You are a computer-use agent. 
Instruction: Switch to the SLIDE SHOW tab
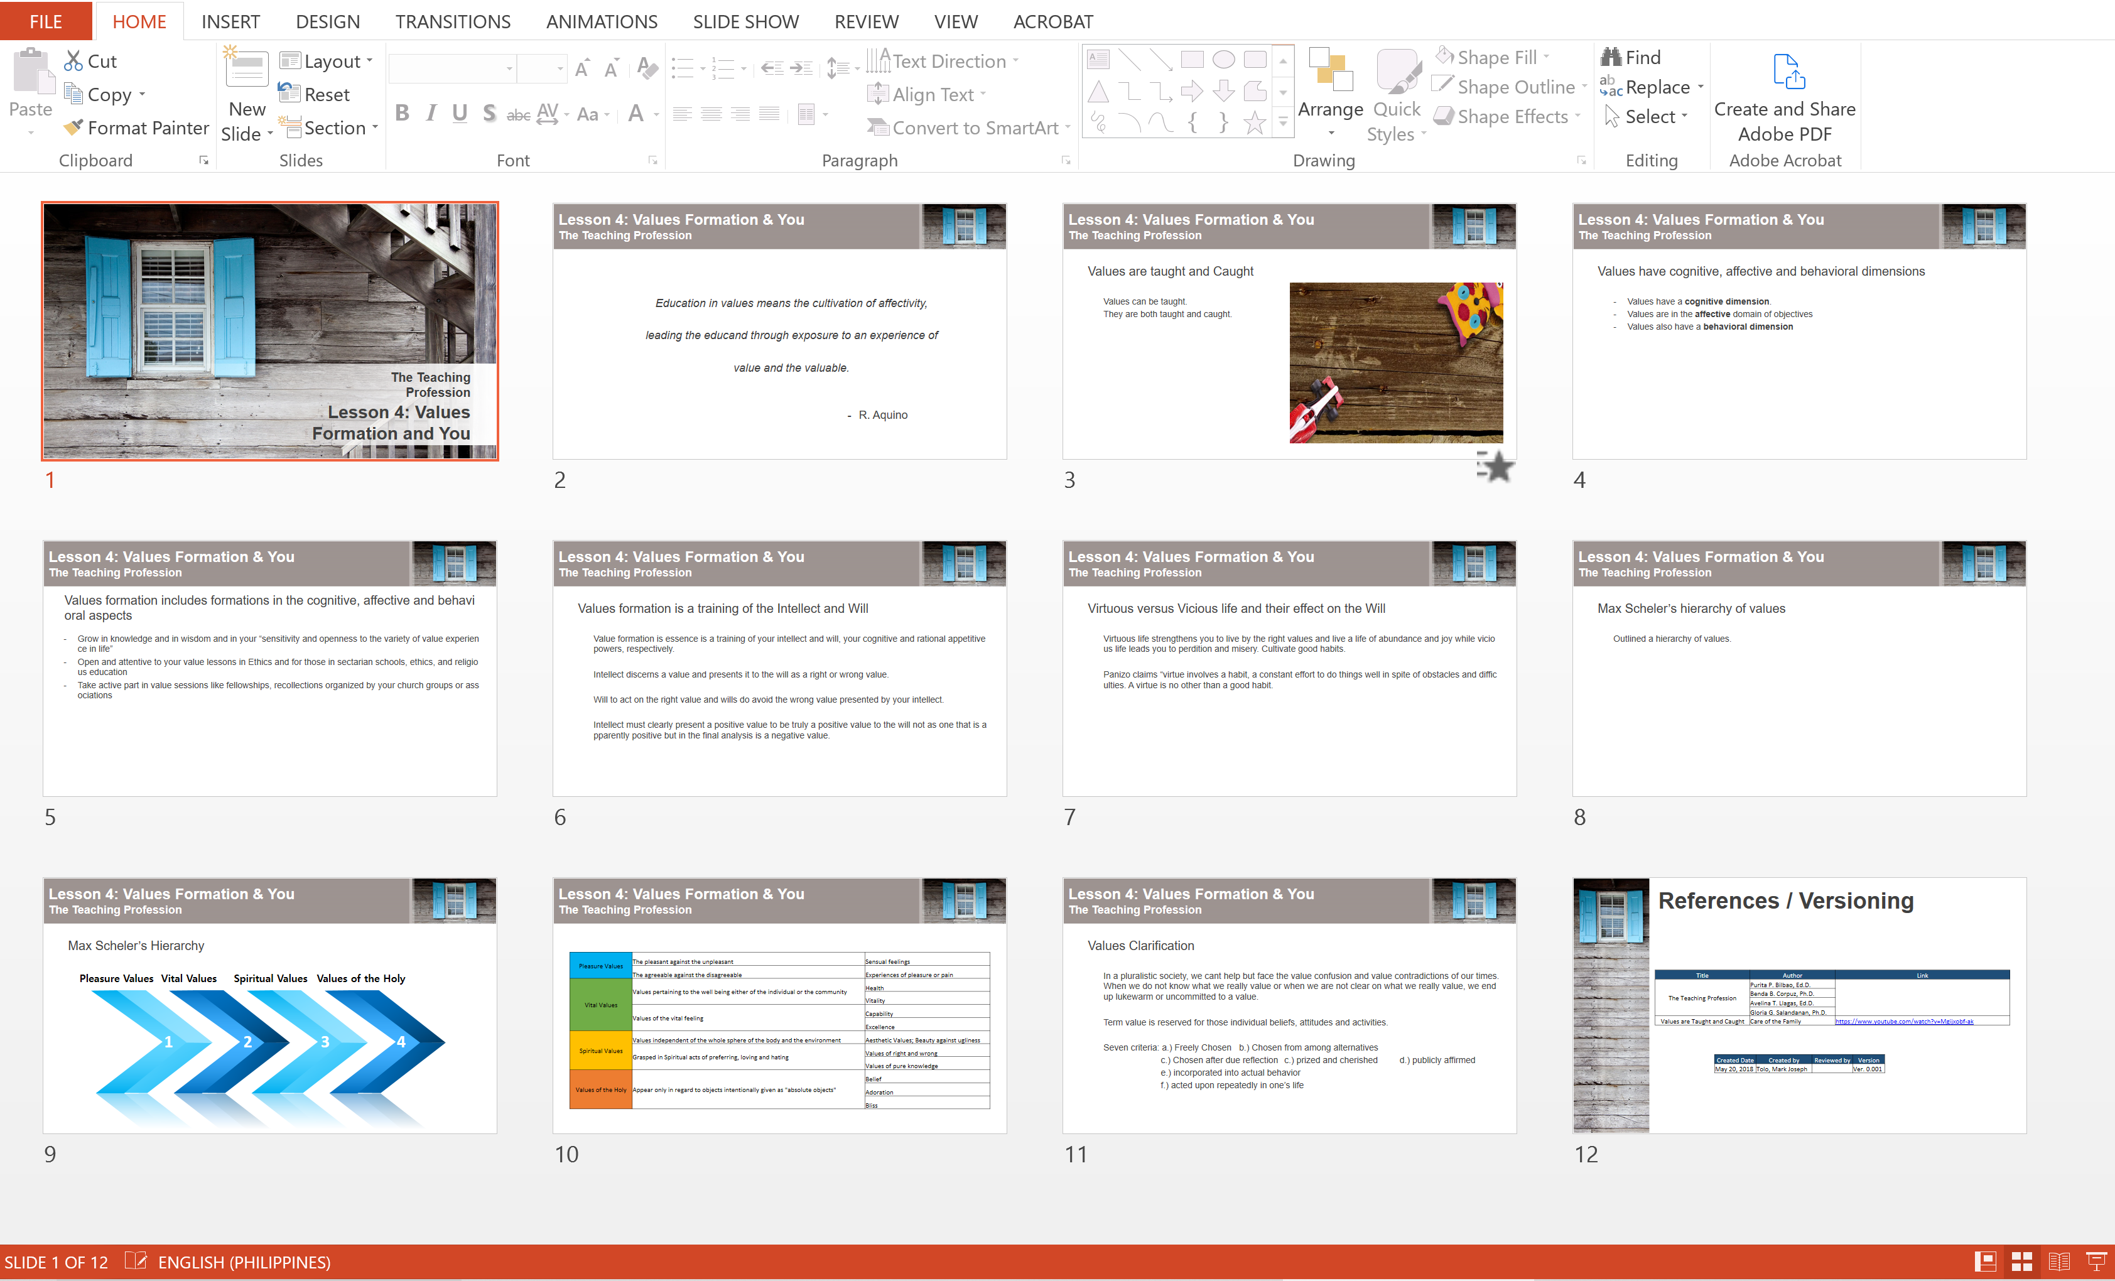745,21
